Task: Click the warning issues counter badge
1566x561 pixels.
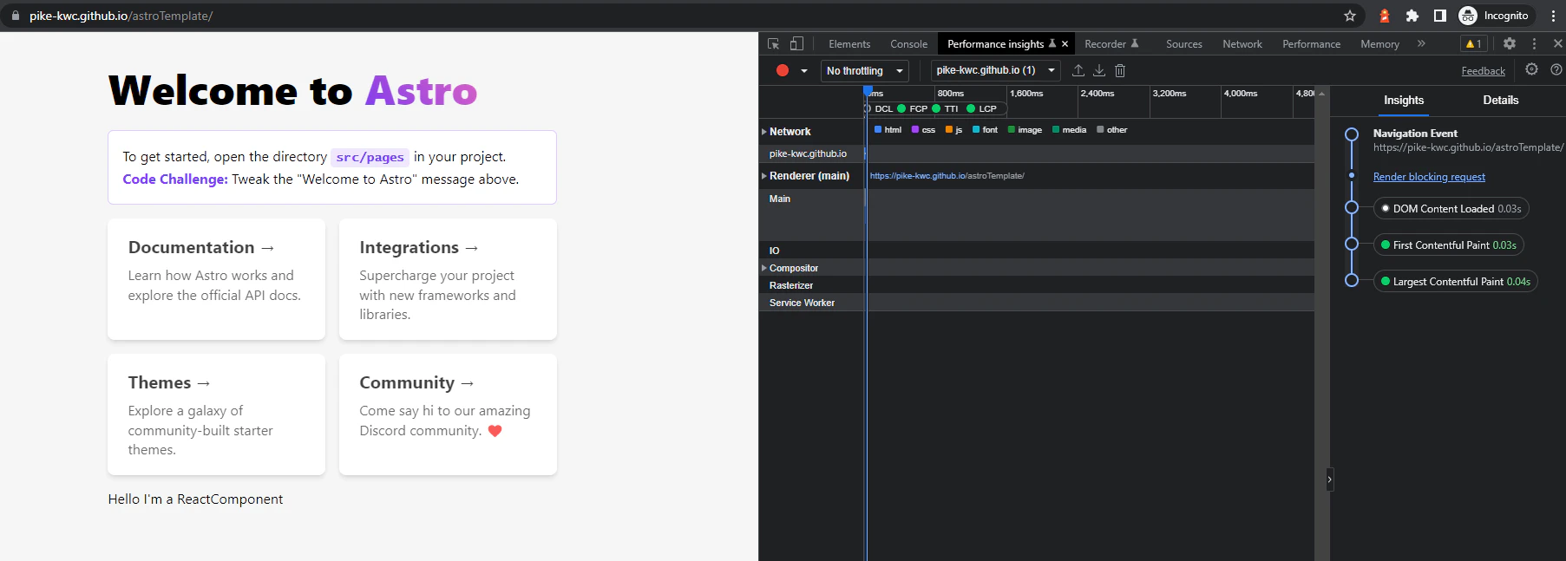Action: [1473, 43]
